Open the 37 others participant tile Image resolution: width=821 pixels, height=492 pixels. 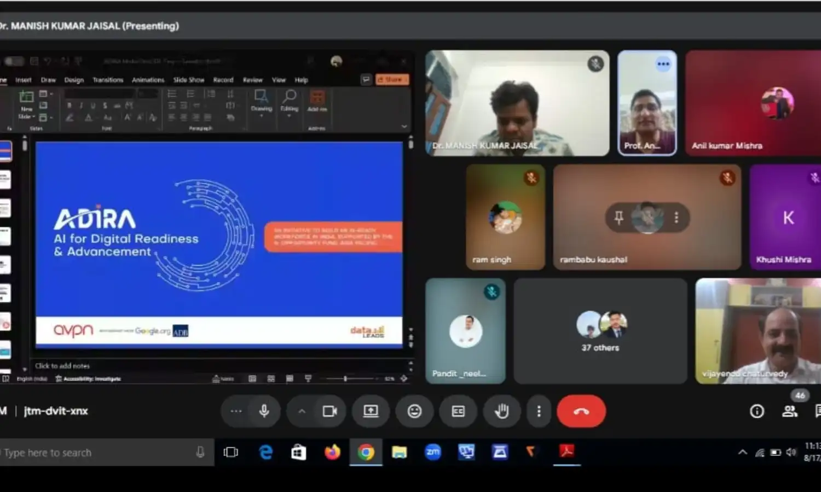click(600, 331)
